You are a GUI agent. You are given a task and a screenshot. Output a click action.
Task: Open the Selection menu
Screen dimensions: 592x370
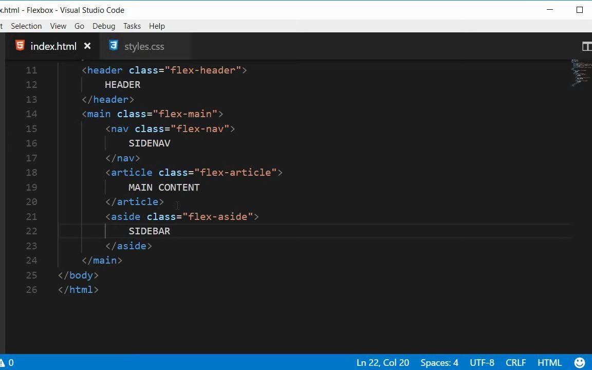coord(26,26)
